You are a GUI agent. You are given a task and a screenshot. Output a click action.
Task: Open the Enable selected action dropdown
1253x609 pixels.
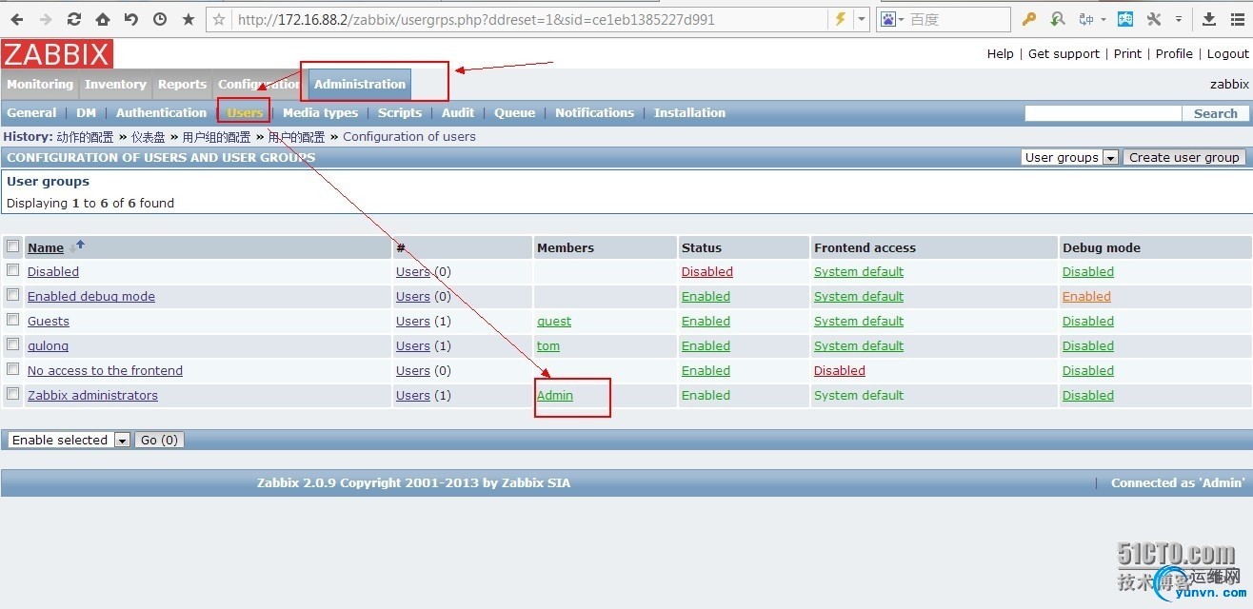tap(69, 440)
